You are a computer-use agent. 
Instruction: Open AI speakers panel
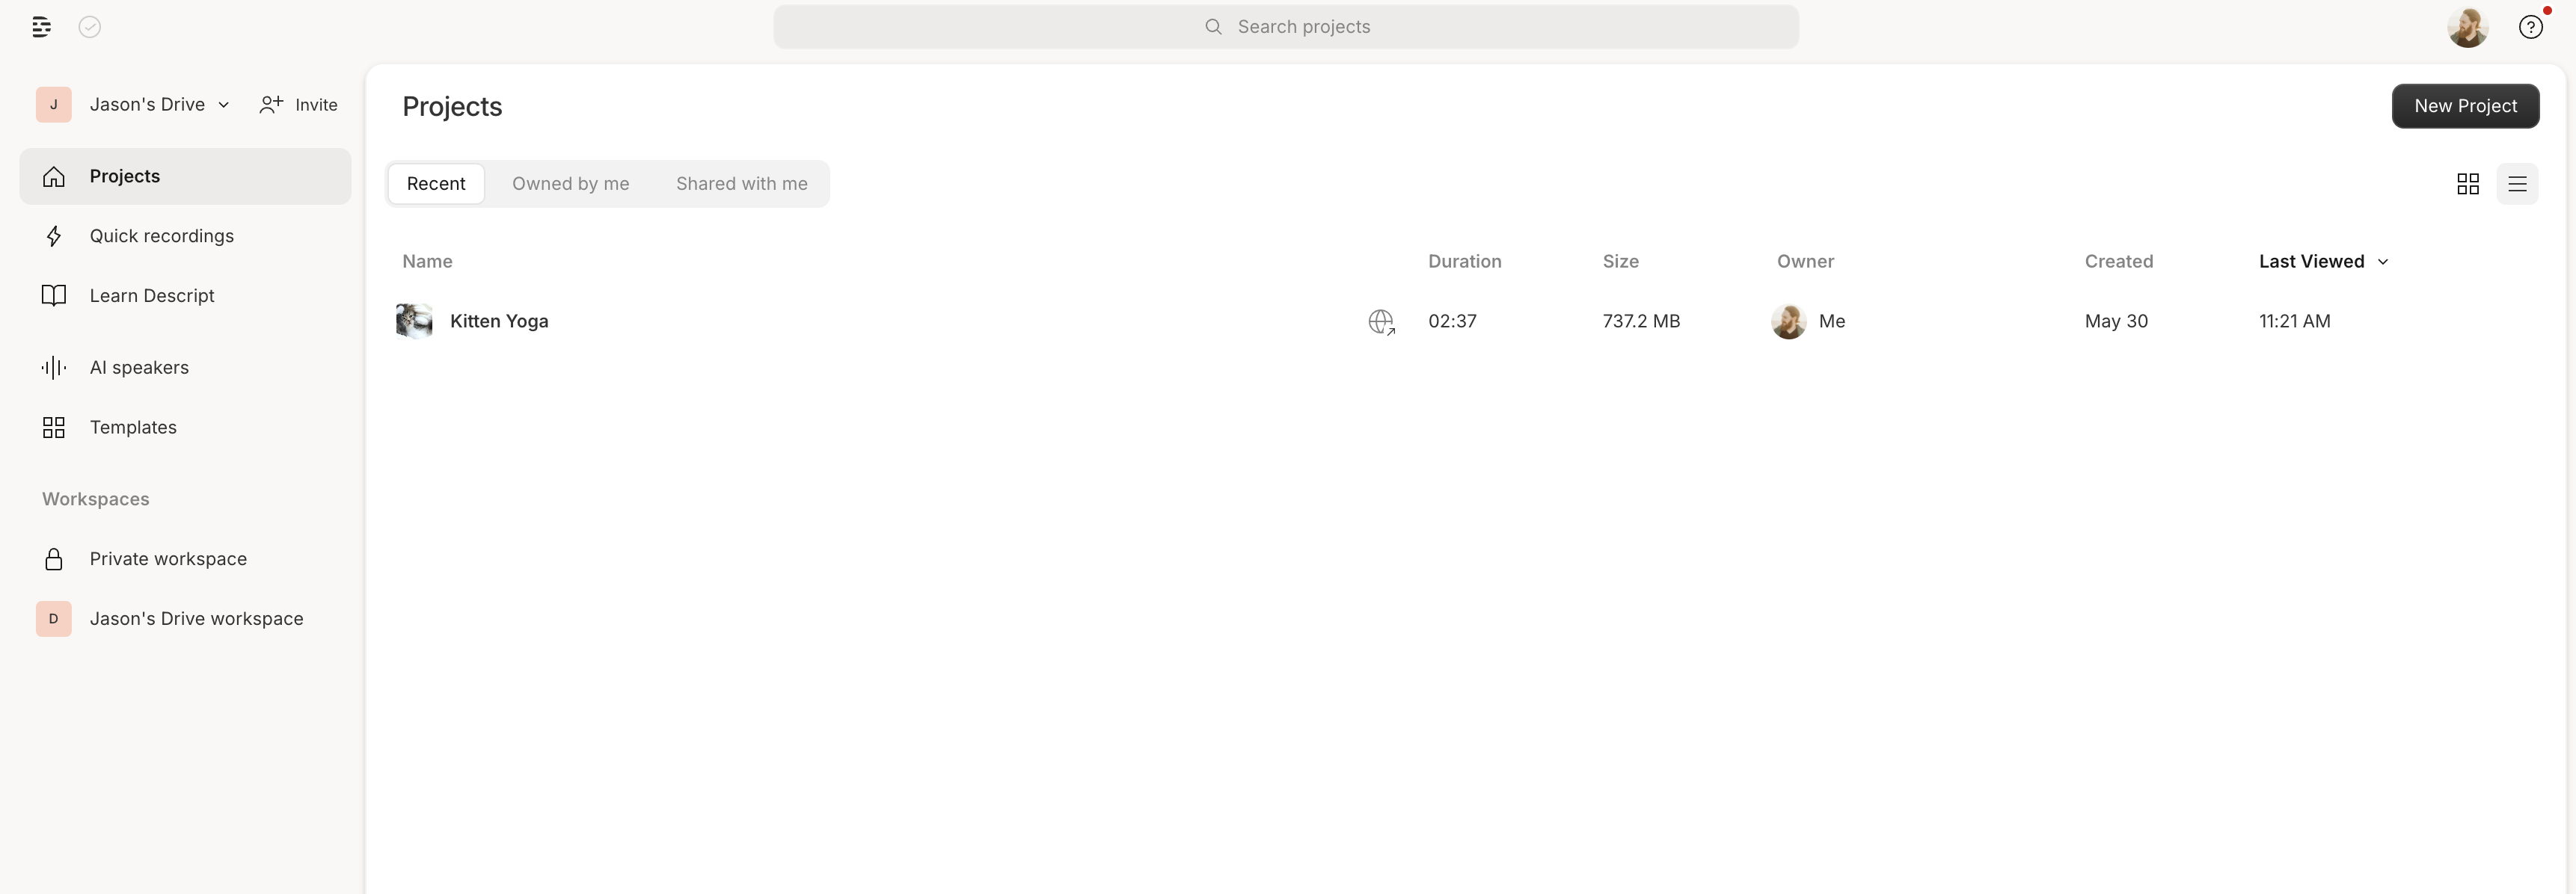(x=139, y=368)
